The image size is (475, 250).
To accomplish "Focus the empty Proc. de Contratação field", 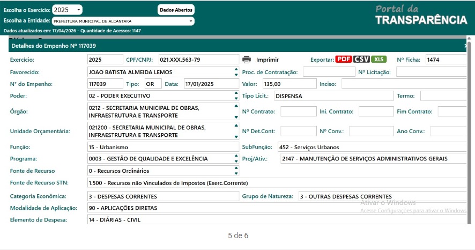I will (x=329, y=72).
